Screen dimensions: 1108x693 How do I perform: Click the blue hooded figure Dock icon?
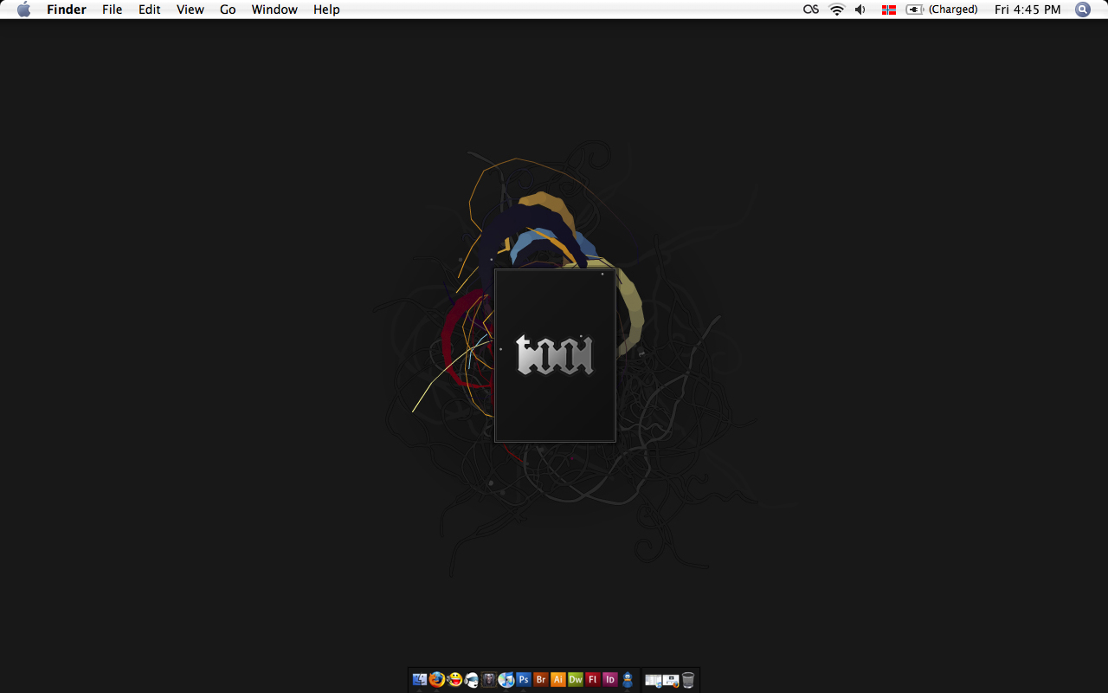coord(628,680)
